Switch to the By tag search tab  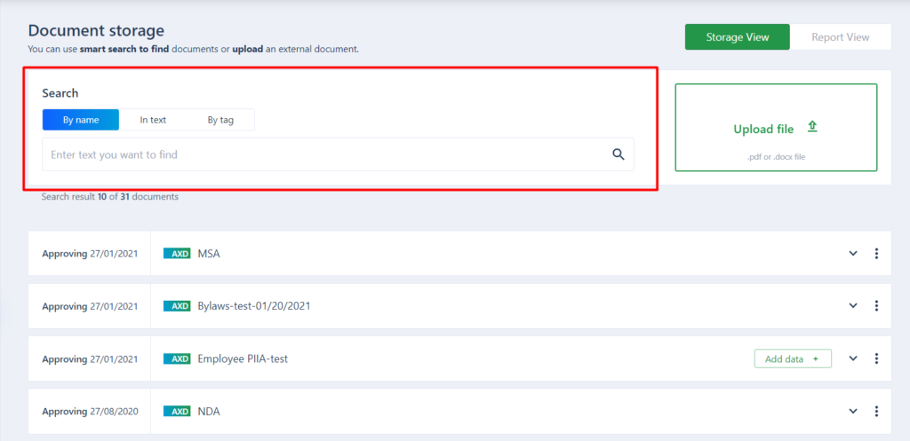[x=220, y=120]
